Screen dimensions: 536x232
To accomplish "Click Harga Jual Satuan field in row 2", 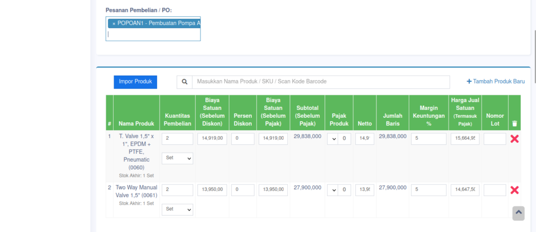I will pos(465,190).
